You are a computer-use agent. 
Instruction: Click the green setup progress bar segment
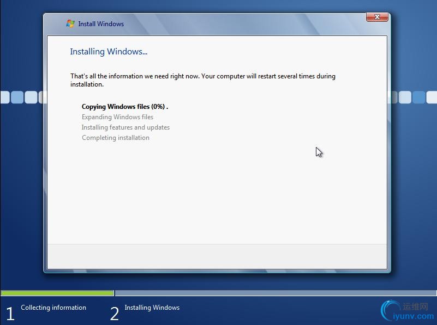[57, 293]
